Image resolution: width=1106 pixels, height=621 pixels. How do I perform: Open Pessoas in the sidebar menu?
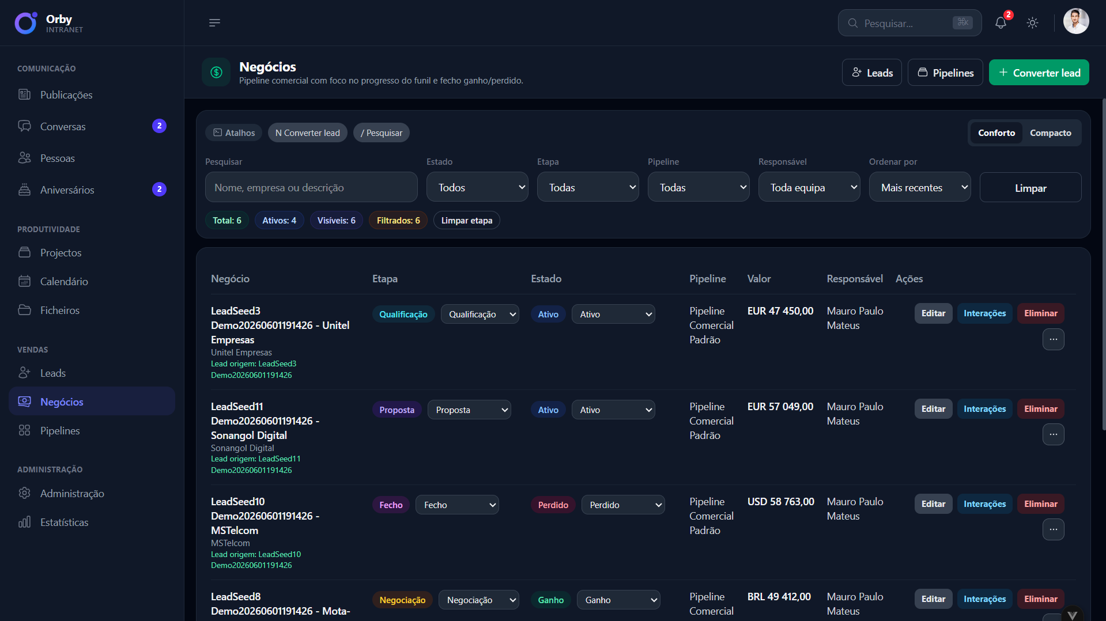92,158
